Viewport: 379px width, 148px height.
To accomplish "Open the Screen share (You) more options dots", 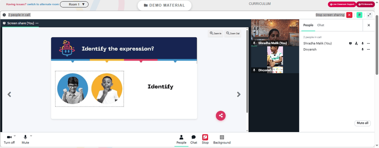I will pos(37,23).
